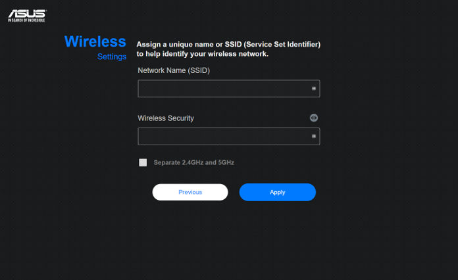Click the 'SSID (Service Set Identifier)' phrase
This screenshot has width=458, height=280.
[272, 44]
